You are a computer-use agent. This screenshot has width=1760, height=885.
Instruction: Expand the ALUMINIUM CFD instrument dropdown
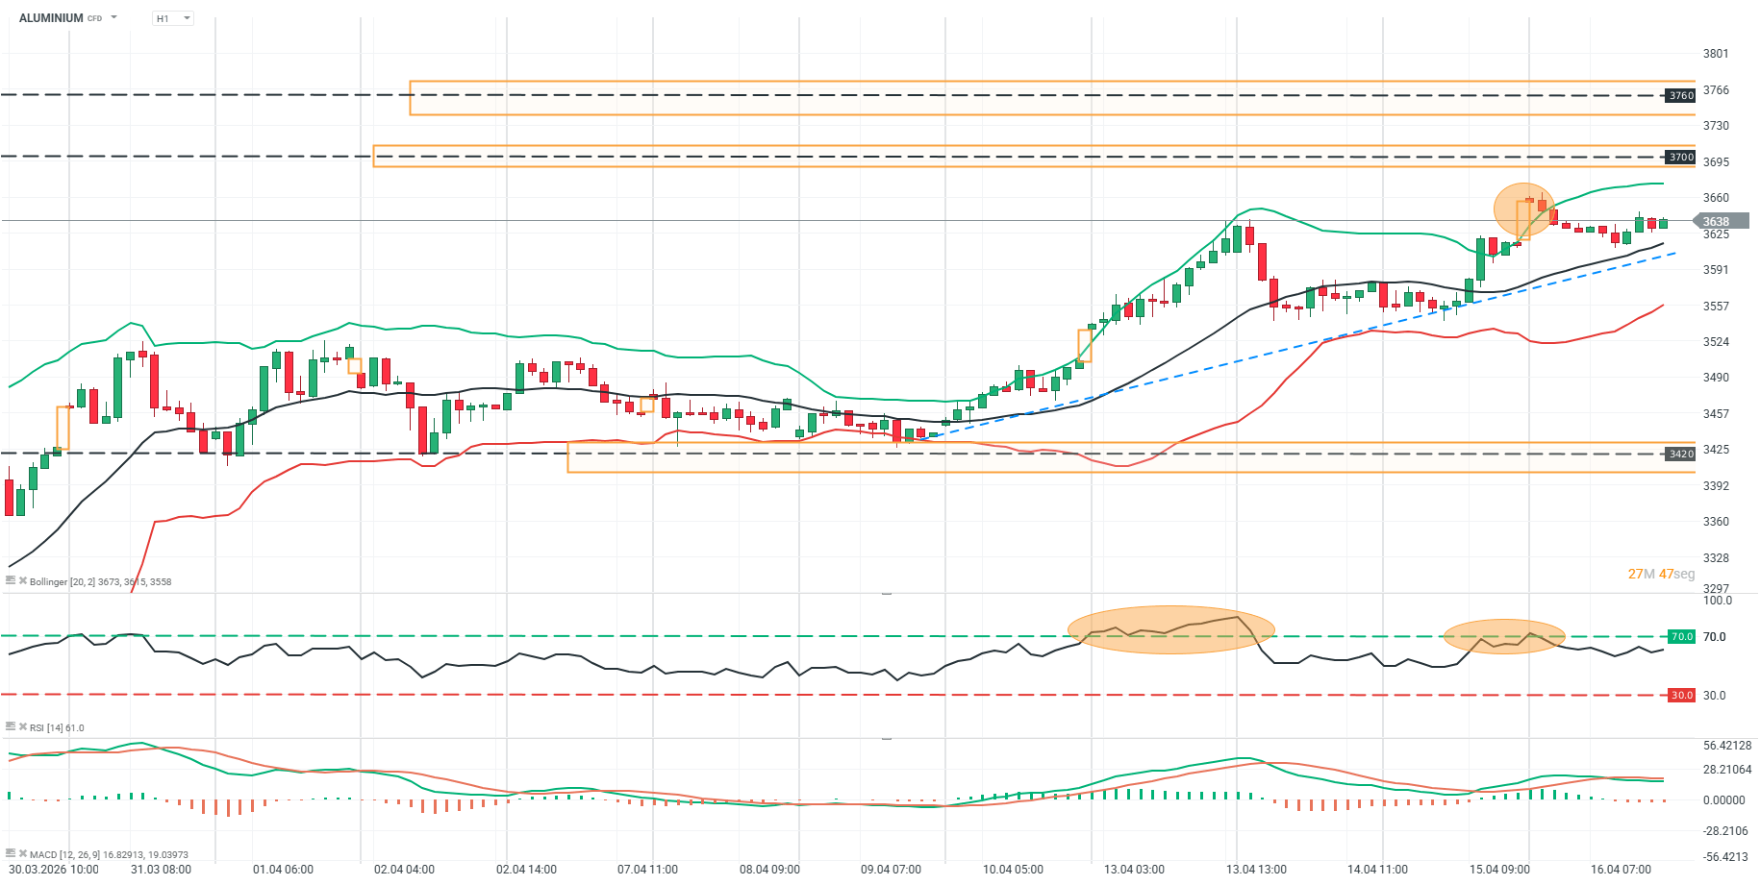(x=114, y=17)
